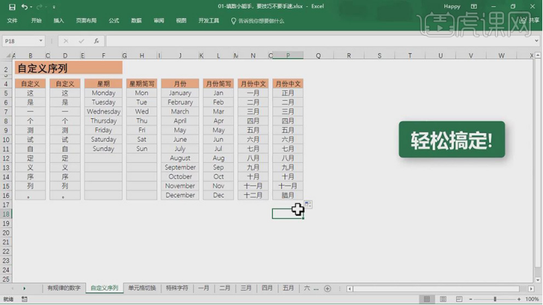Open Customize Quick Access Toolbar dropdown
Viewport: 543px width, 305px height.
coord(54,7)
